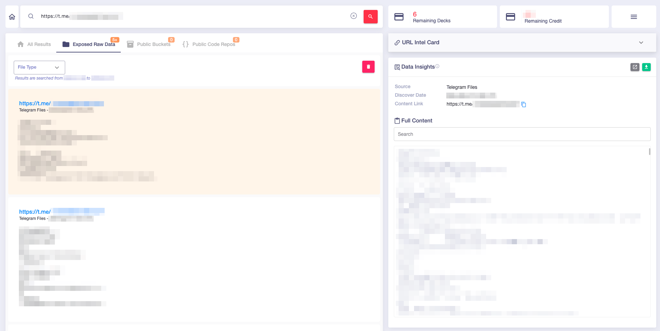Viewport: 660px width, 331px height.
Task: Select the 'Telegram Files' source value
Action: (x=462, y=87)
